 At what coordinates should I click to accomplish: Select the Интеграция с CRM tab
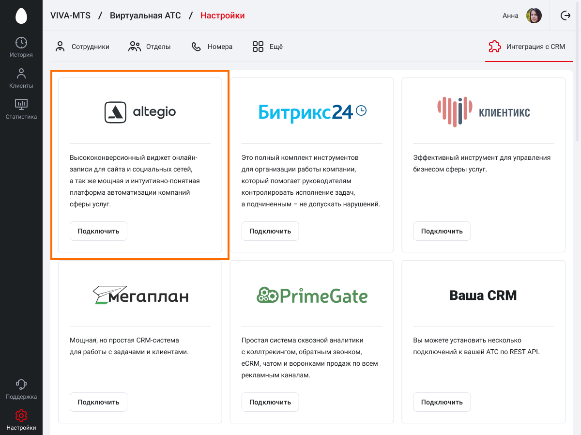(527, 47)
